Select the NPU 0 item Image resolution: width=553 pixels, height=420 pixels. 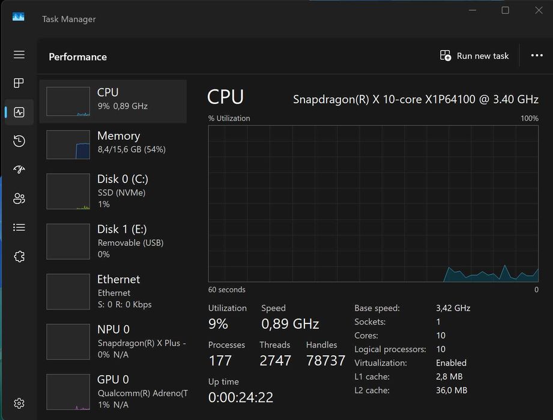113,342
